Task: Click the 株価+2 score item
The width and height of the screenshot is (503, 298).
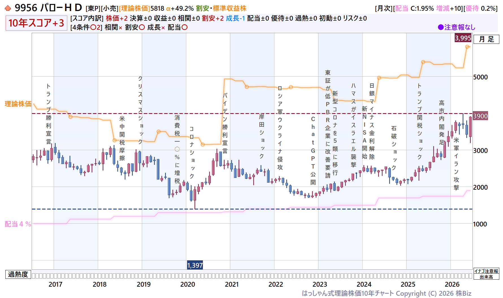Action: click(x=117, y=18)
